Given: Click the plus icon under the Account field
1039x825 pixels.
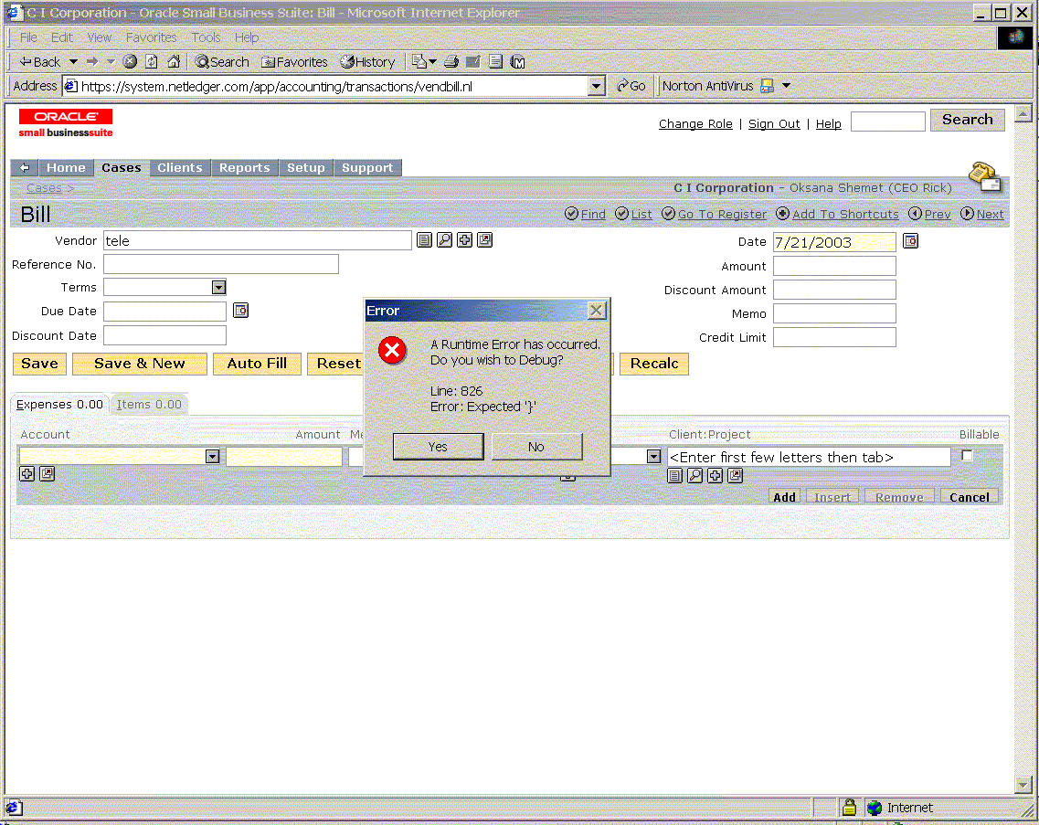Looking at the screenshot, I should 27,474.
